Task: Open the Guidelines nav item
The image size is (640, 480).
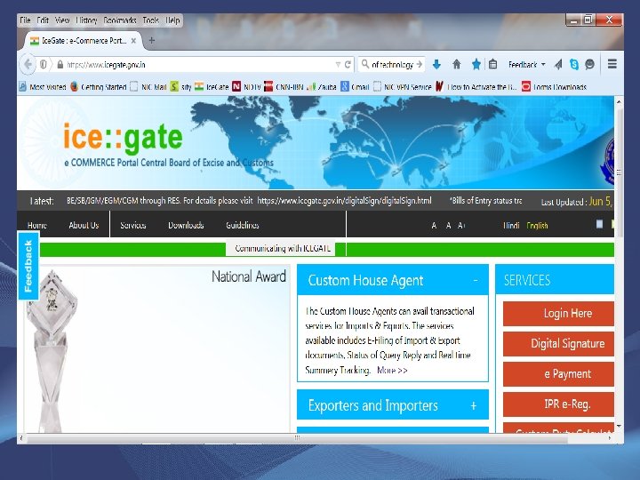Action: click(243, 225)
